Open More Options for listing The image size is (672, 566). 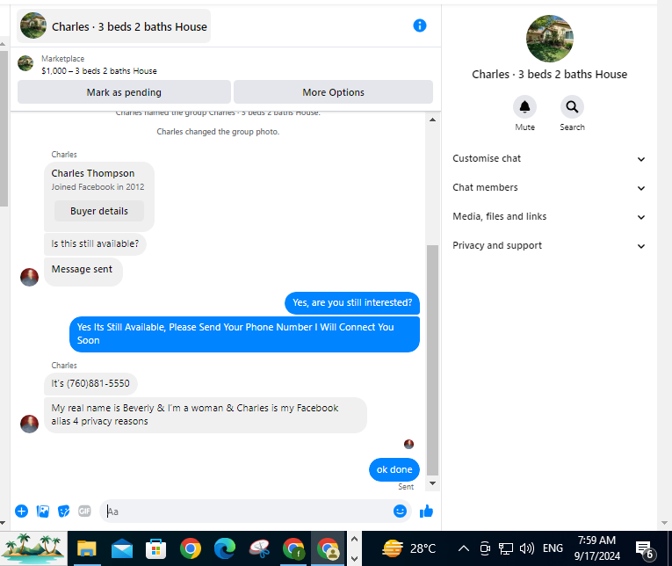point(333,92)
